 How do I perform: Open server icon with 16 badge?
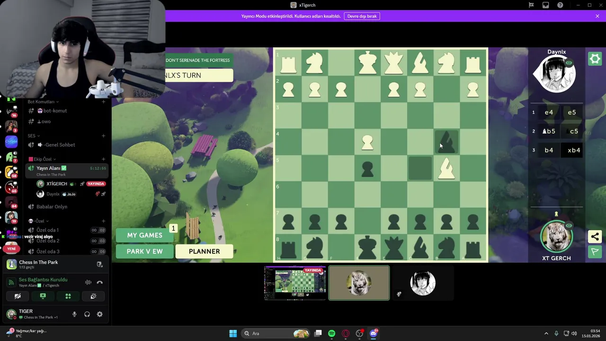(11, 110)
